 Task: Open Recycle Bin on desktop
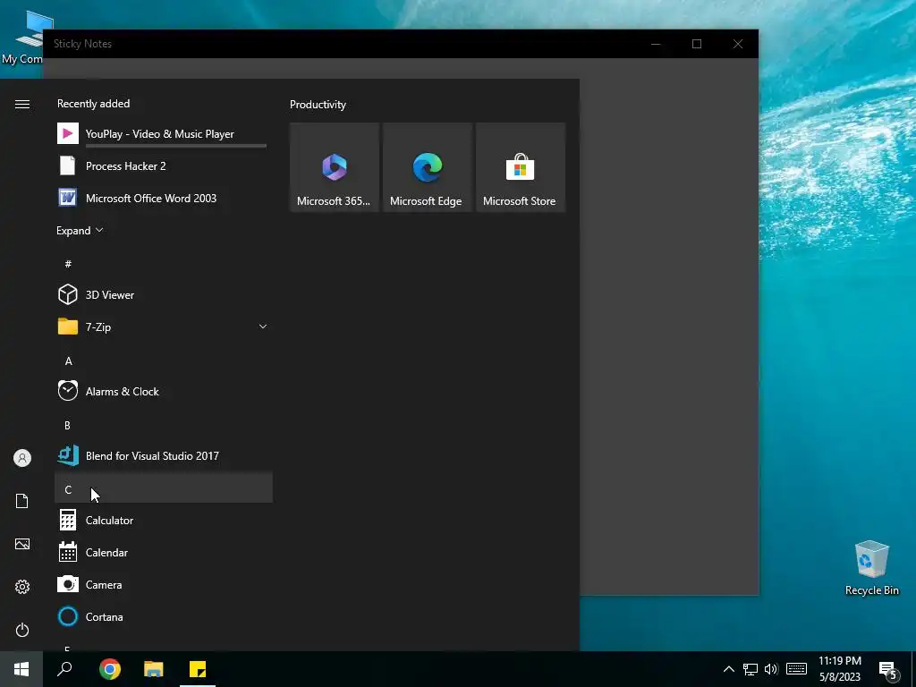[871, 568]
